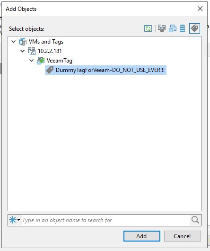Open the search filter type dropdown arrow
Image resolution: width=210 pixels, height=251 pixels.
pyautogui.click(x=19, y=220)
